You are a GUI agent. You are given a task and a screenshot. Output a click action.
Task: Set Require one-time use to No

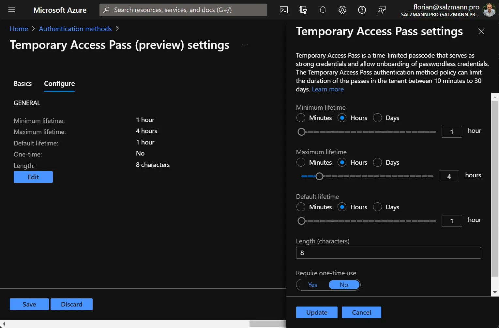coord(344,285)
